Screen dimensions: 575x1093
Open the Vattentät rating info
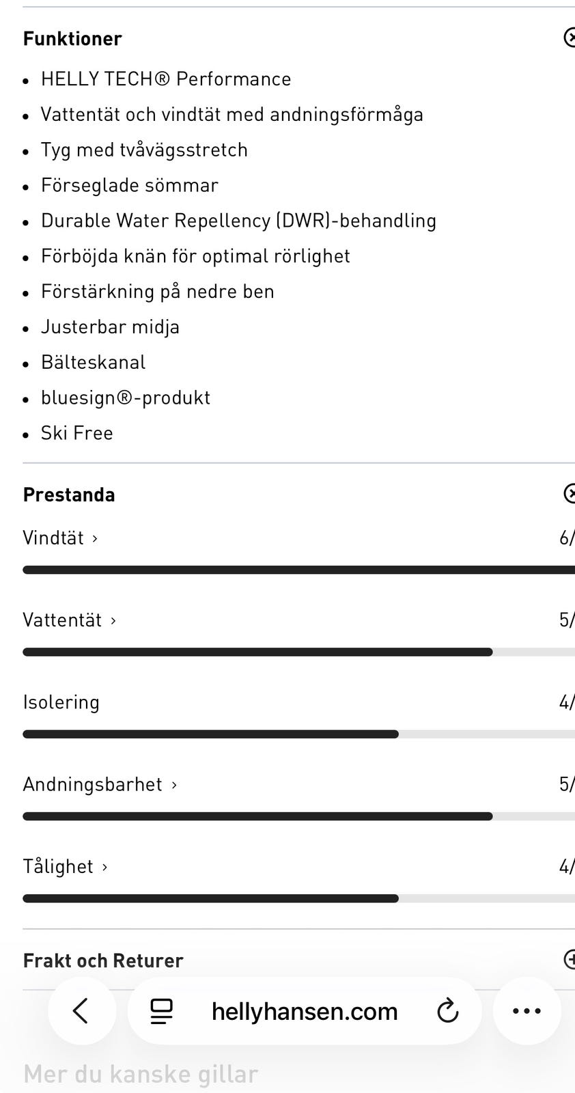70,620
